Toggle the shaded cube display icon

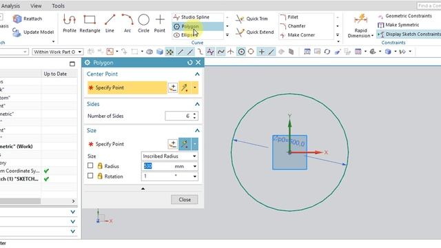click(x=160, y=52)
